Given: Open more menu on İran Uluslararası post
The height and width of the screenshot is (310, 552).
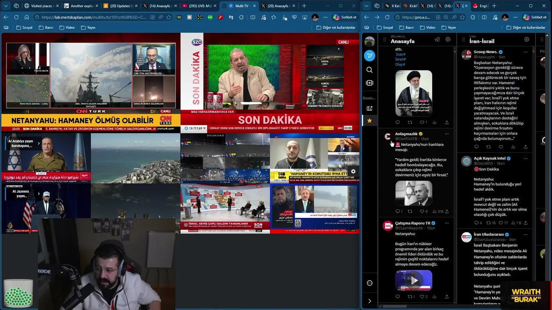Looking at the screenshot, I should 525,234.
